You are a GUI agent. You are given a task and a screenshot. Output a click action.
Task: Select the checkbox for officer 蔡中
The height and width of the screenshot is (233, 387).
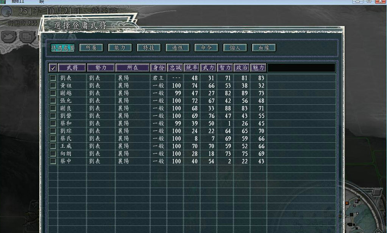tap(53, 161)
